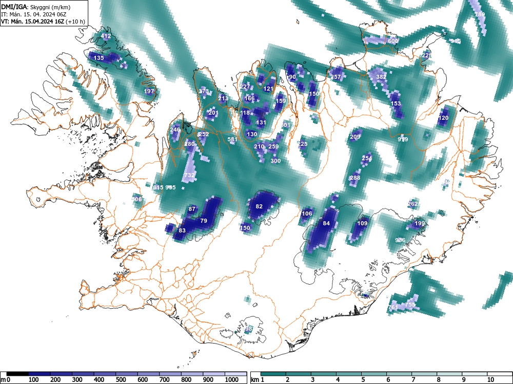Click the visibility value 382
The height and width of the screenshot is (384, 513).
click(x=381, y=77)
